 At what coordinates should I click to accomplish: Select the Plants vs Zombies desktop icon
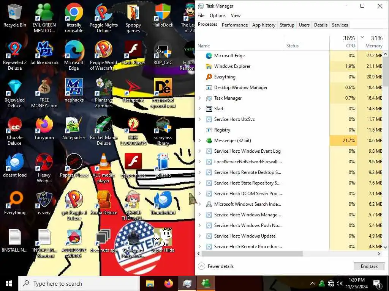point(104,94)
